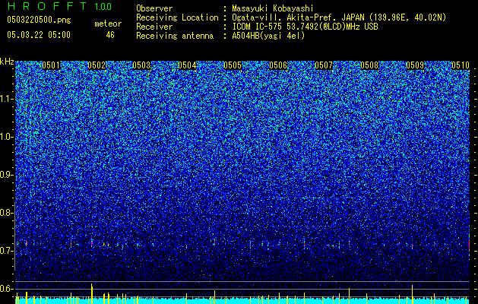The width and height of the screenshot is (478, 304).
Task: Click the 0503 time marker
Action: click(141, 65)
